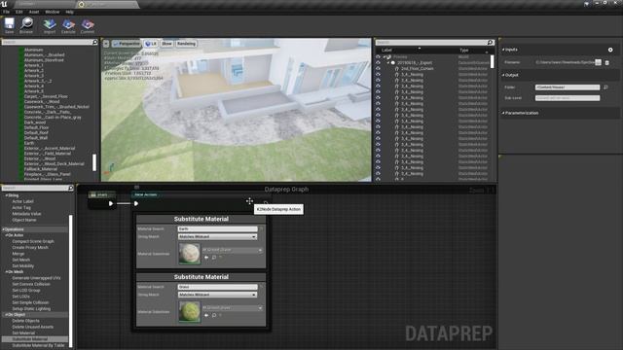The image size is (623, 350).
Task: Click the browse icon beside Folder field
Action: (x=605, y=87)
